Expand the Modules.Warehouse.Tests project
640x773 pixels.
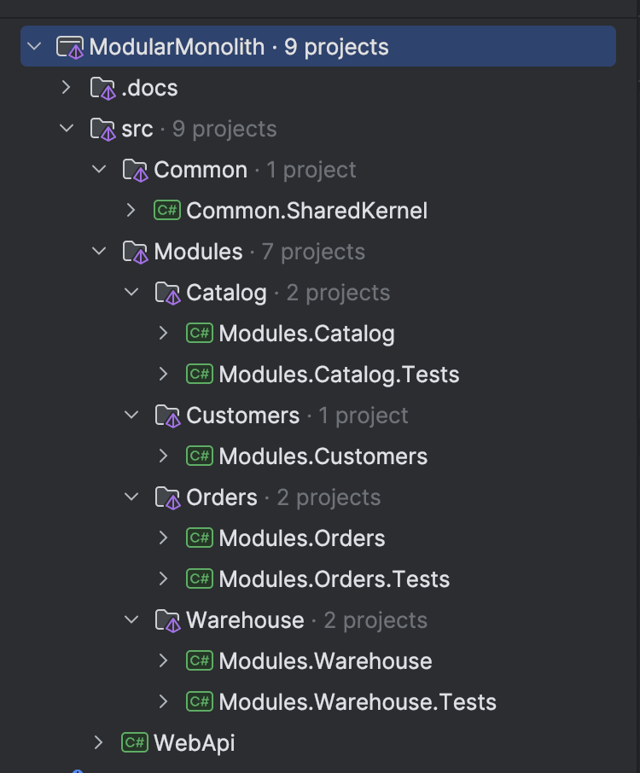coord(163,701)
